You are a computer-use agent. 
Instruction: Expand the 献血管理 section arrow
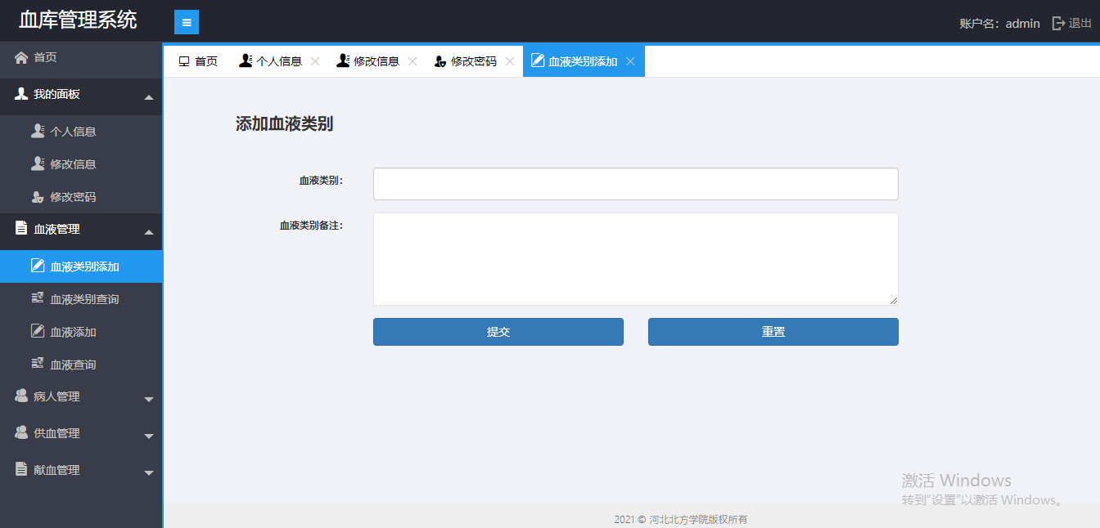tap(149, 473)
